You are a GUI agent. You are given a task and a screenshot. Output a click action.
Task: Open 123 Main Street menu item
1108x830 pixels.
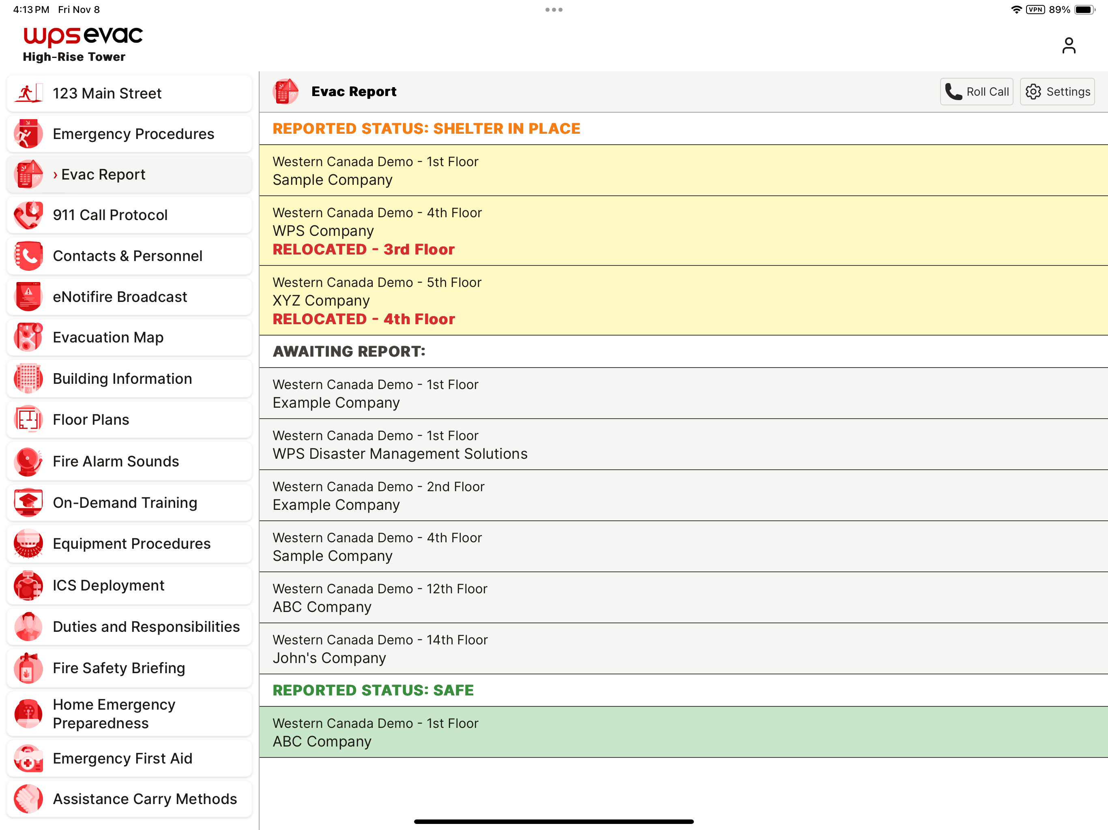tap(129, 93)
